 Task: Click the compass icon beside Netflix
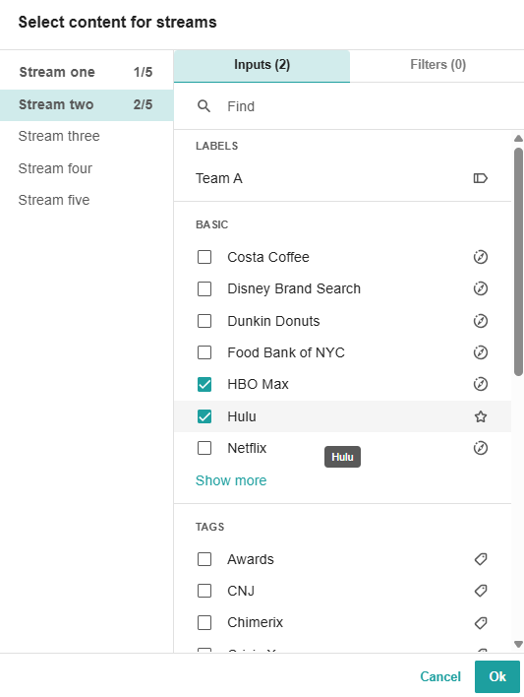pos(480,448)
